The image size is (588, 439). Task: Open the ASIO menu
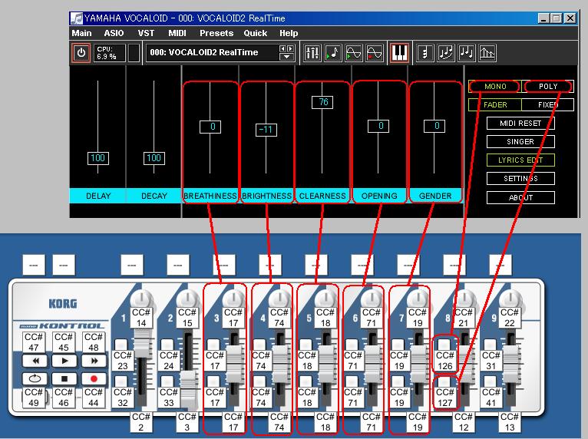pyautogui.click(x=114, y=33)
